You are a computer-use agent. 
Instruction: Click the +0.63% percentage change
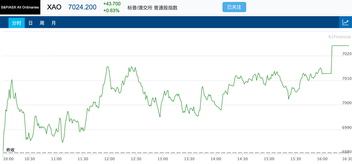click(x=111, y=11)
